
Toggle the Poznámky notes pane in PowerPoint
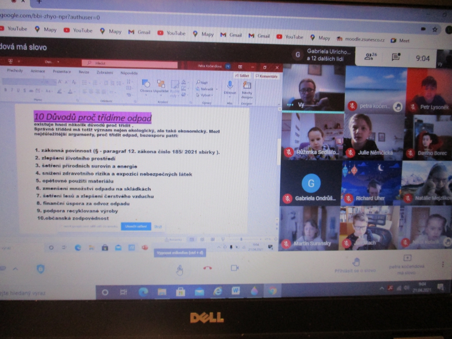(x=174, y=239)
